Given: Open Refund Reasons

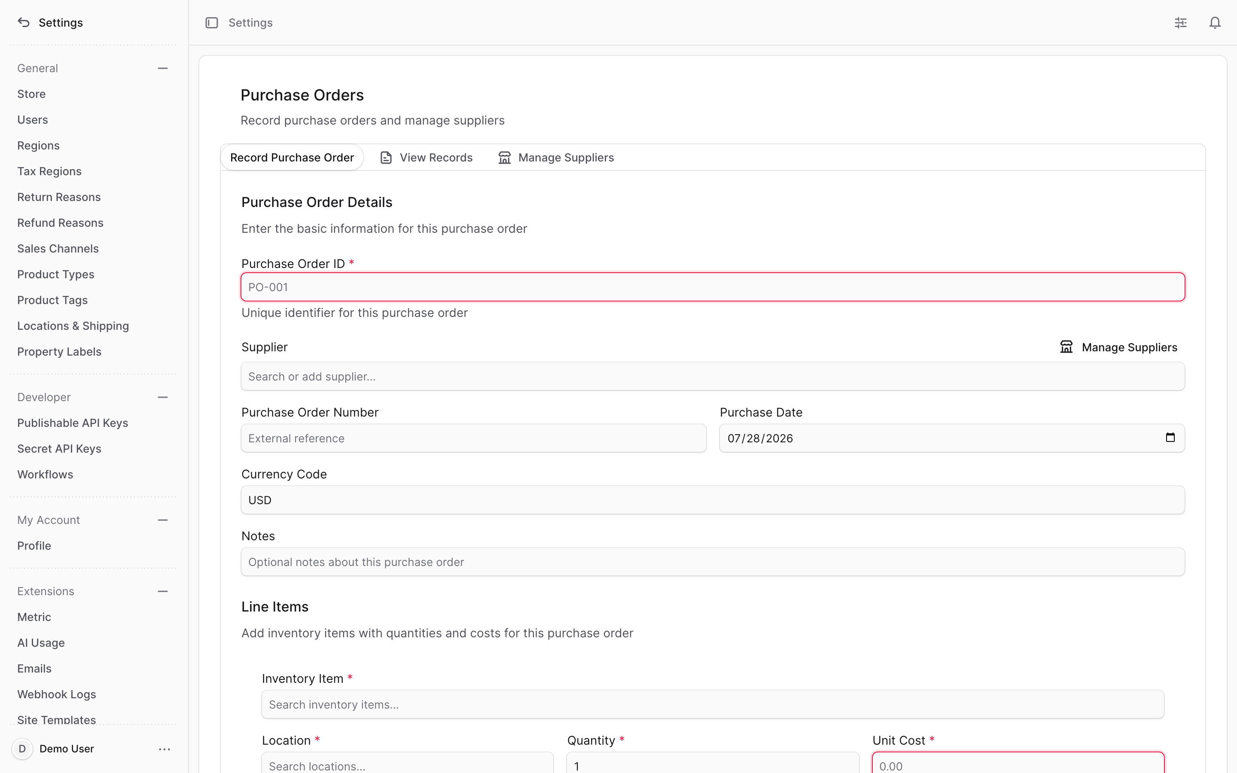Looking at the screenshot, I should (x=60, y=223).
